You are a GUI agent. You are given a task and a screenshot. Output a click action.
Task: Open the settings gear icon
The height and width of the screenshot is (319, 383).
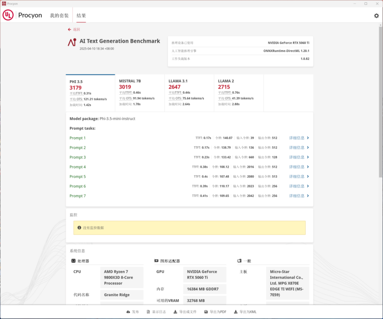pos(376,16)
